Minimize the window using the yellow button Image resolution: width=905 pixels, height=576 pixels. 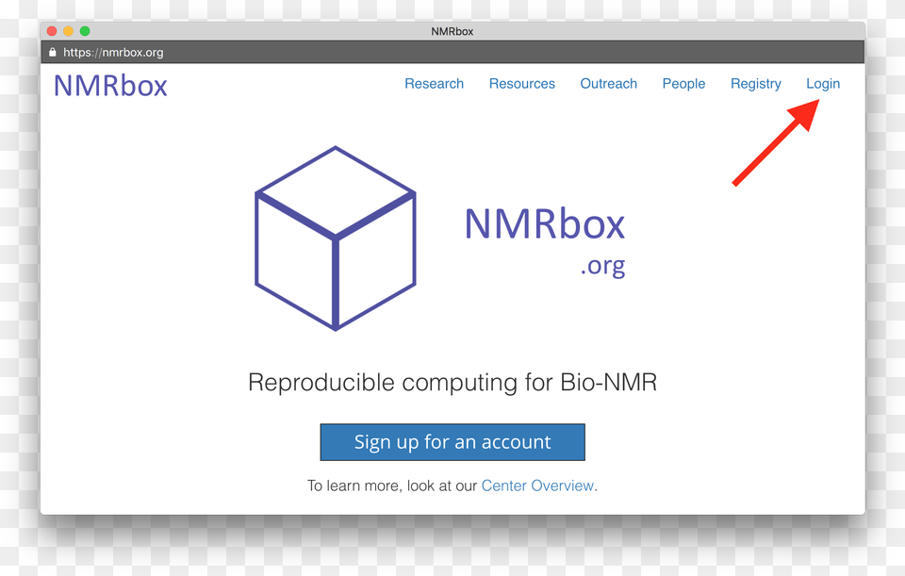(x=68, y=31)
